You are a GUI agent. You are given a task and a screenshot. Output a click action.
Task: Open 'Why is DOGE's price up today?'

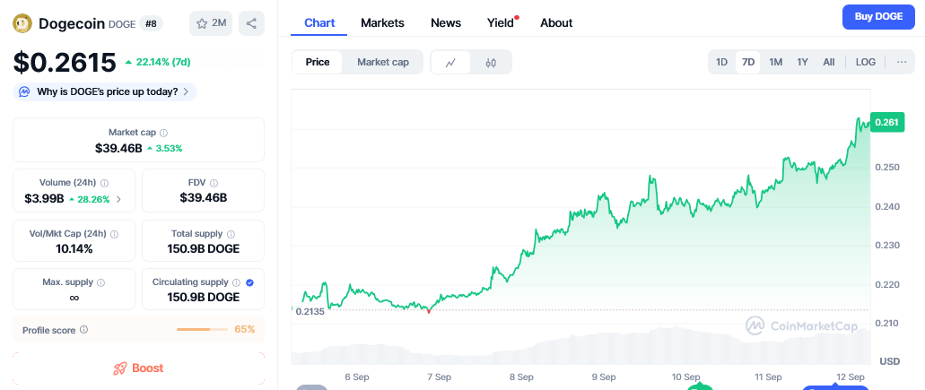105,92
